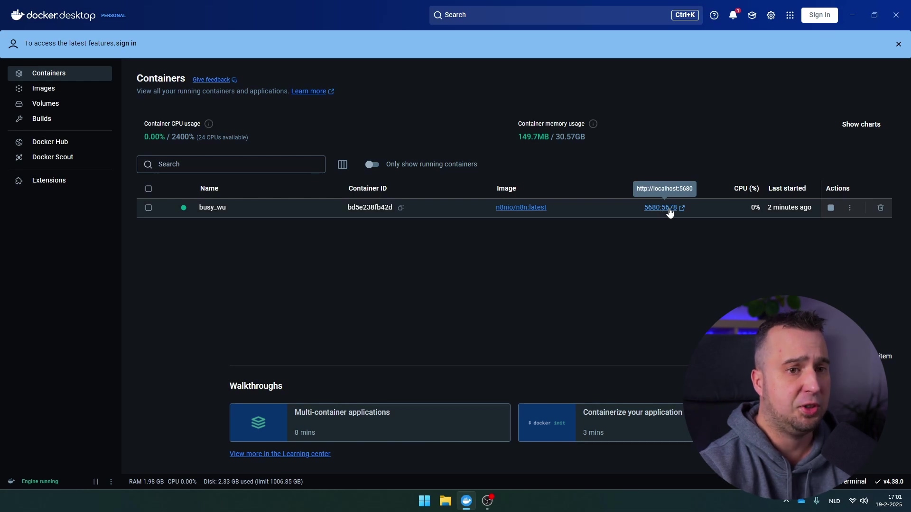The image size is (911, 512).
Task: Open engine options menu in status bar
Action: tap(111, 482)
